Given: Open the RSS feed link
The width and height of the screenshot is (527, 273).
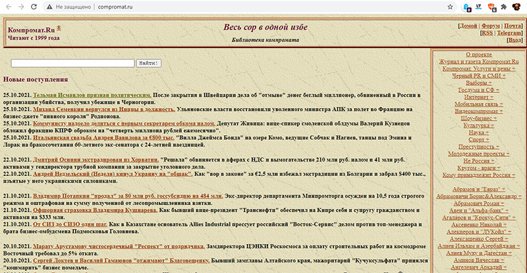Looking at the screenshot, I should point(487,33).
